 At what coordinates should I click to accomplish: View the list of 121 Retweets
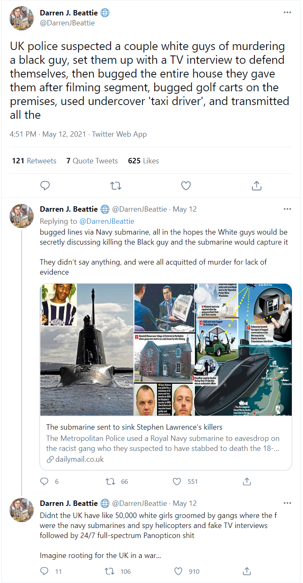[x=34, y=161]
